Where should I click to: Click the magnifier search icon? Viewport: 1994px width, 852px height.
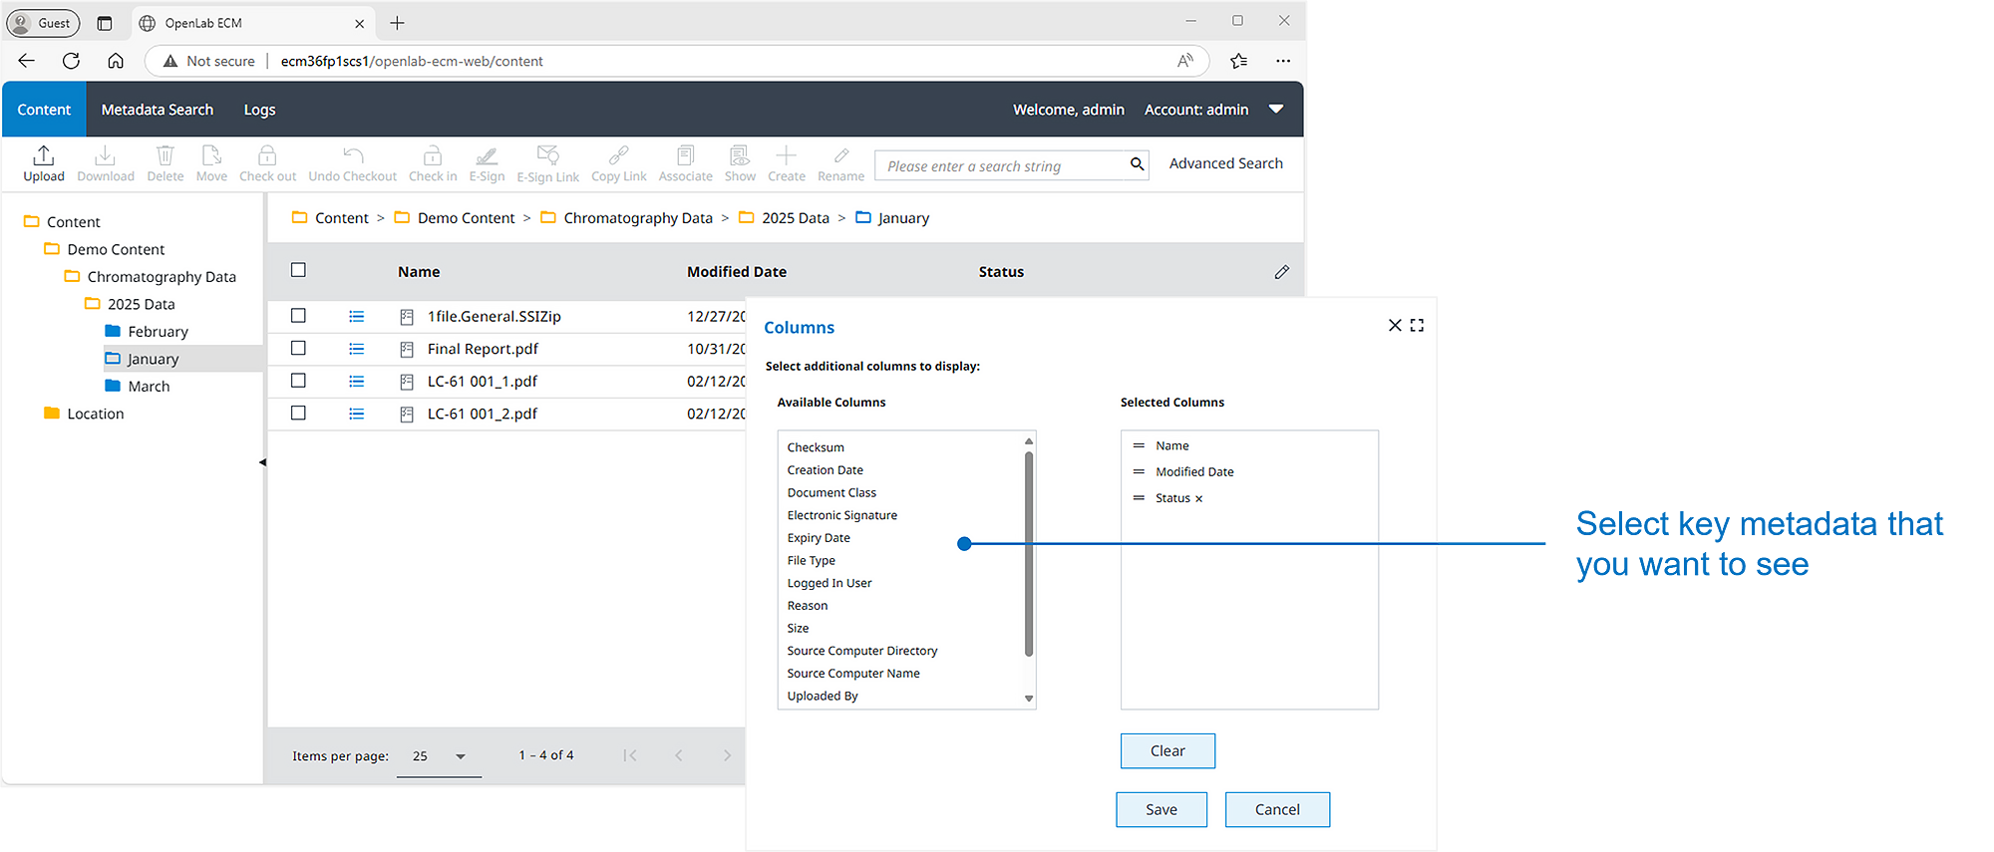coord(1137,164)
